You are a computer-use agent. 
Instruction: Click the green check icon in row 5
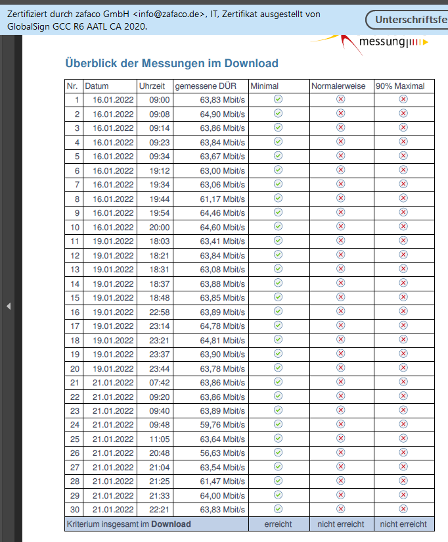click(x=278, y=156)
